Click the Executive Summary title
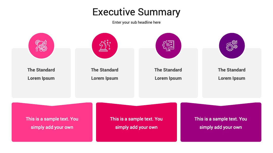This screenshot has height=153, width=273. (x=136, y=12)
